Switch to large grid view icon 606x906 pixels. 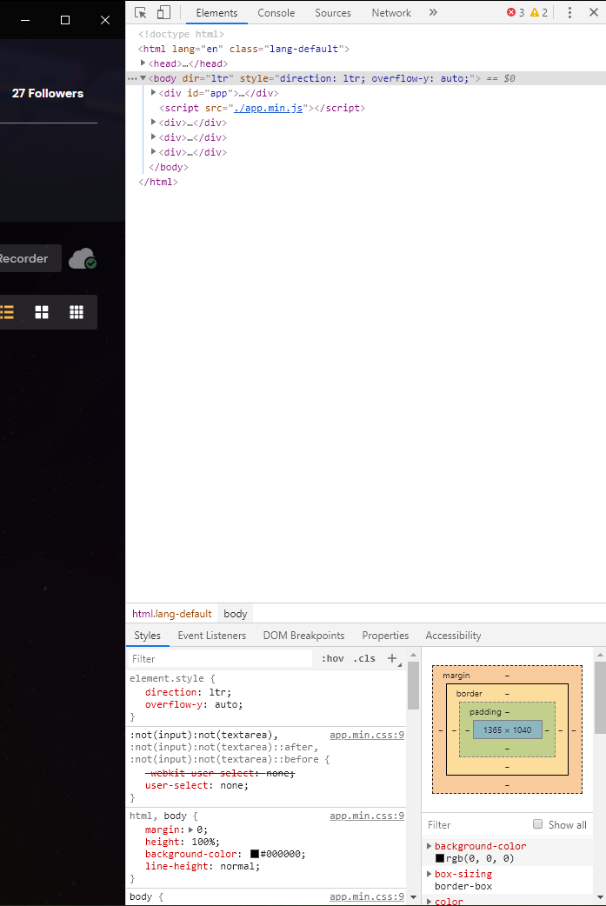click(42, 313)
